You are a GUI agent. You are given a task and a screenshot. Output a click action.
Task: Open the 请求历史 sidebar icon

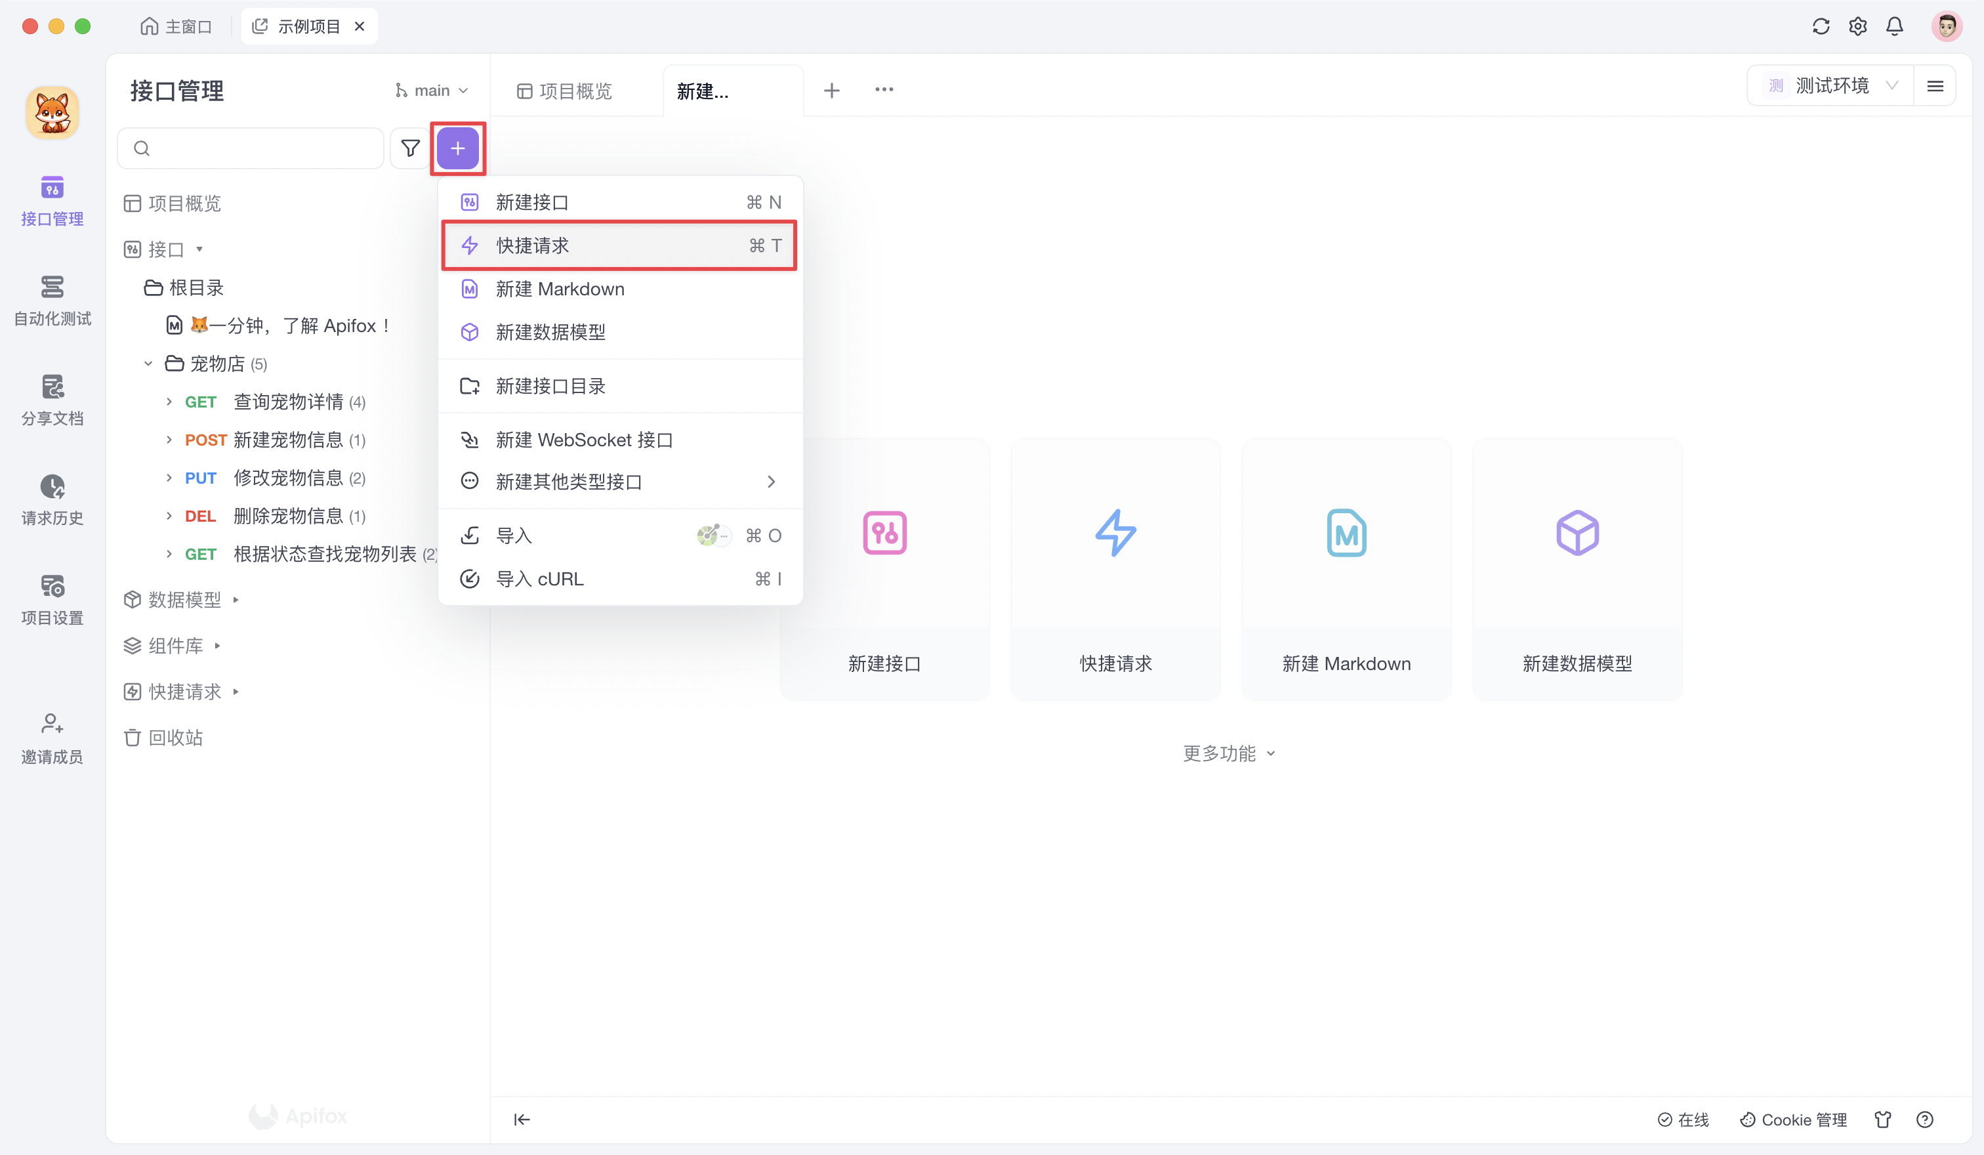pyautogui.click(x=52, y=498)
